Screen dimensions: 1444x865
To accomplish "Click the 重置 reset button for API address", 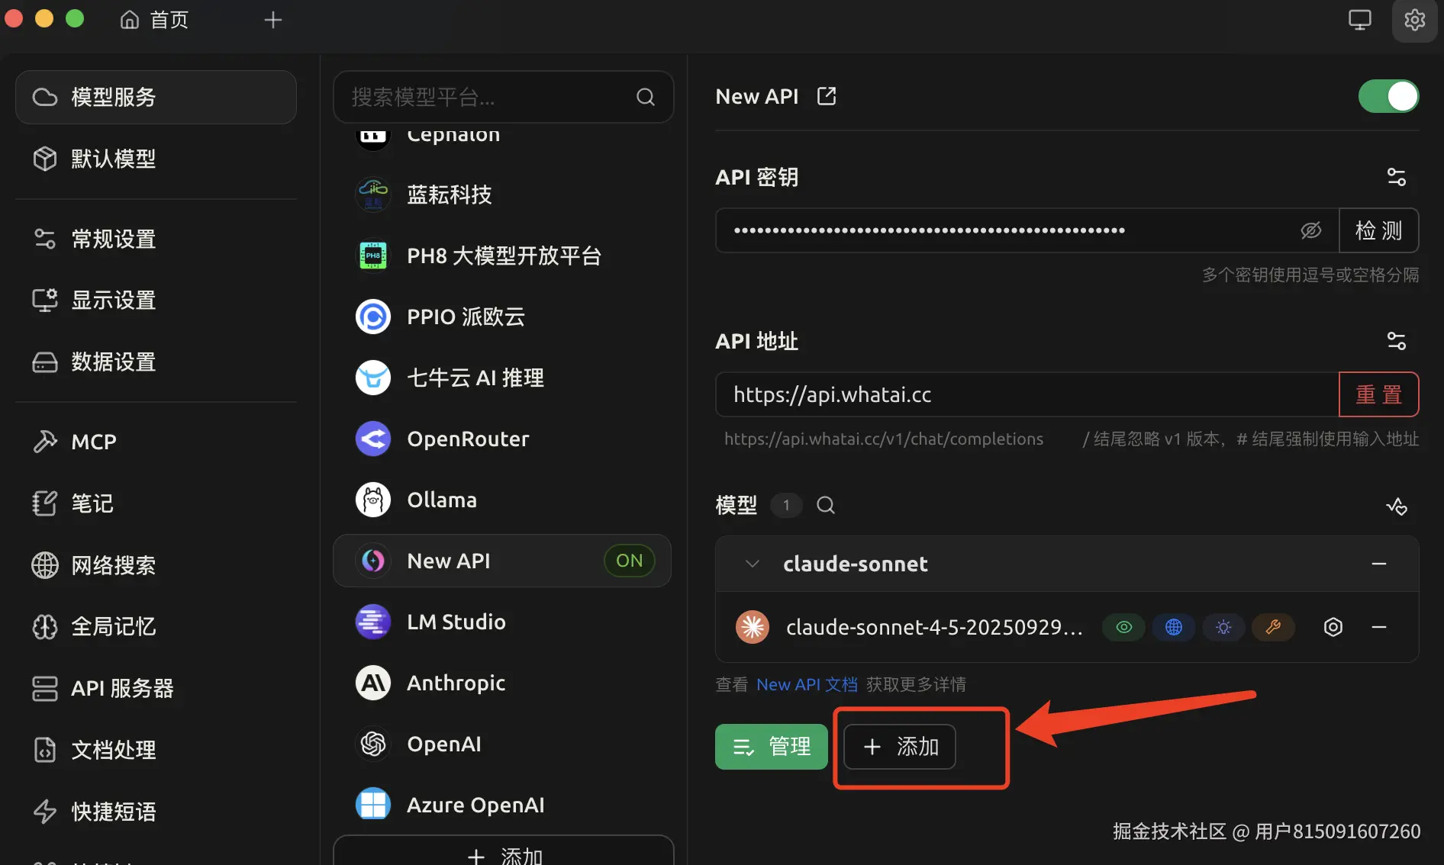I will [1378, 394].
